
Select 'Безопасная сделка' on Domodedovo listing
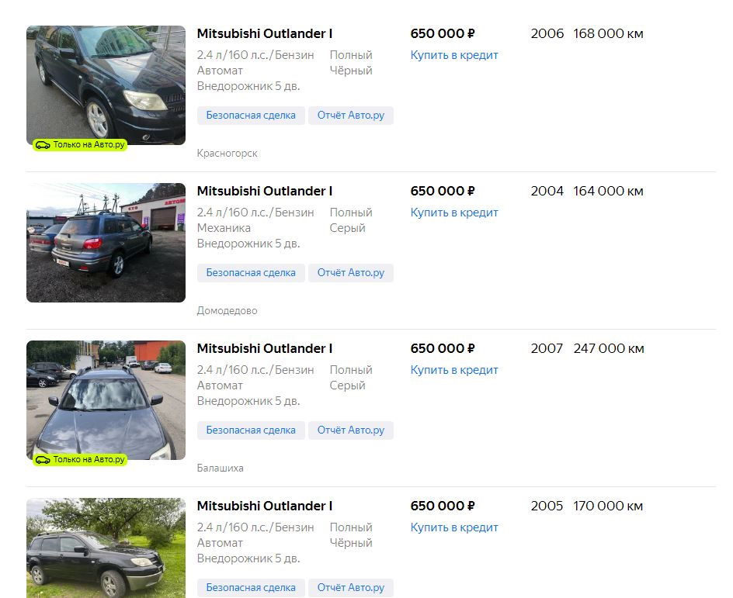coord(251,272)
